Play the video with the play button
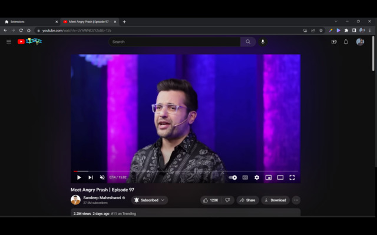 (79, 177)
